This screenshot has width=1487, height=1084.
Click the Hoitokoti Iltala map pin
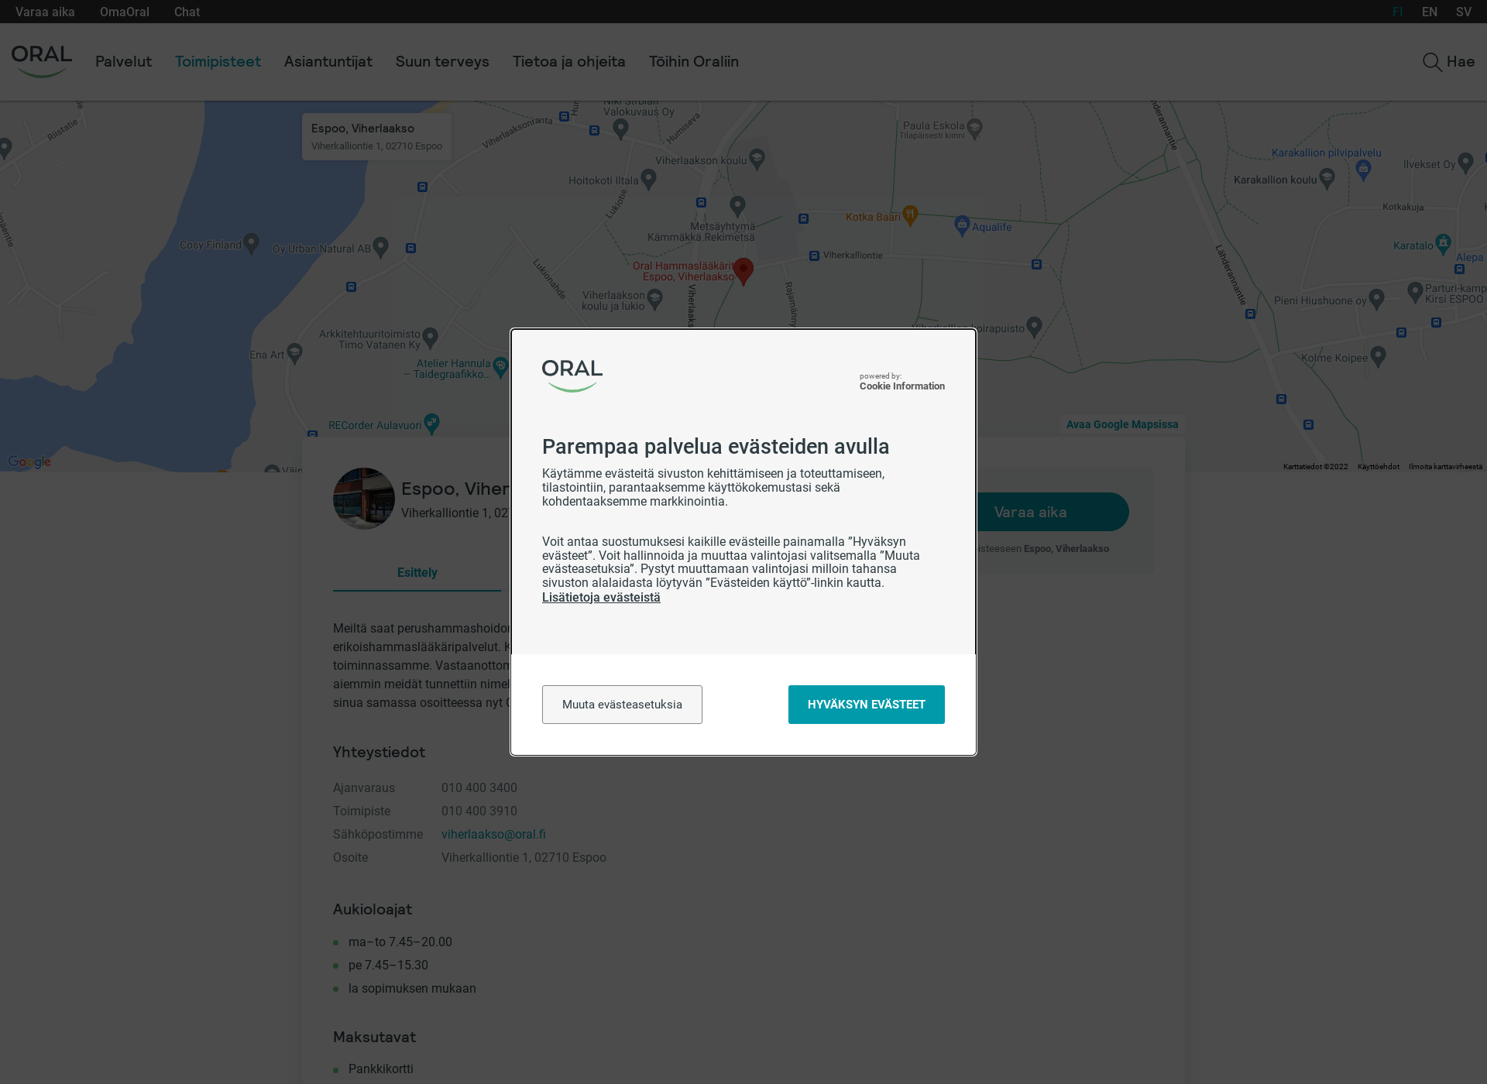tap(649, 179)
